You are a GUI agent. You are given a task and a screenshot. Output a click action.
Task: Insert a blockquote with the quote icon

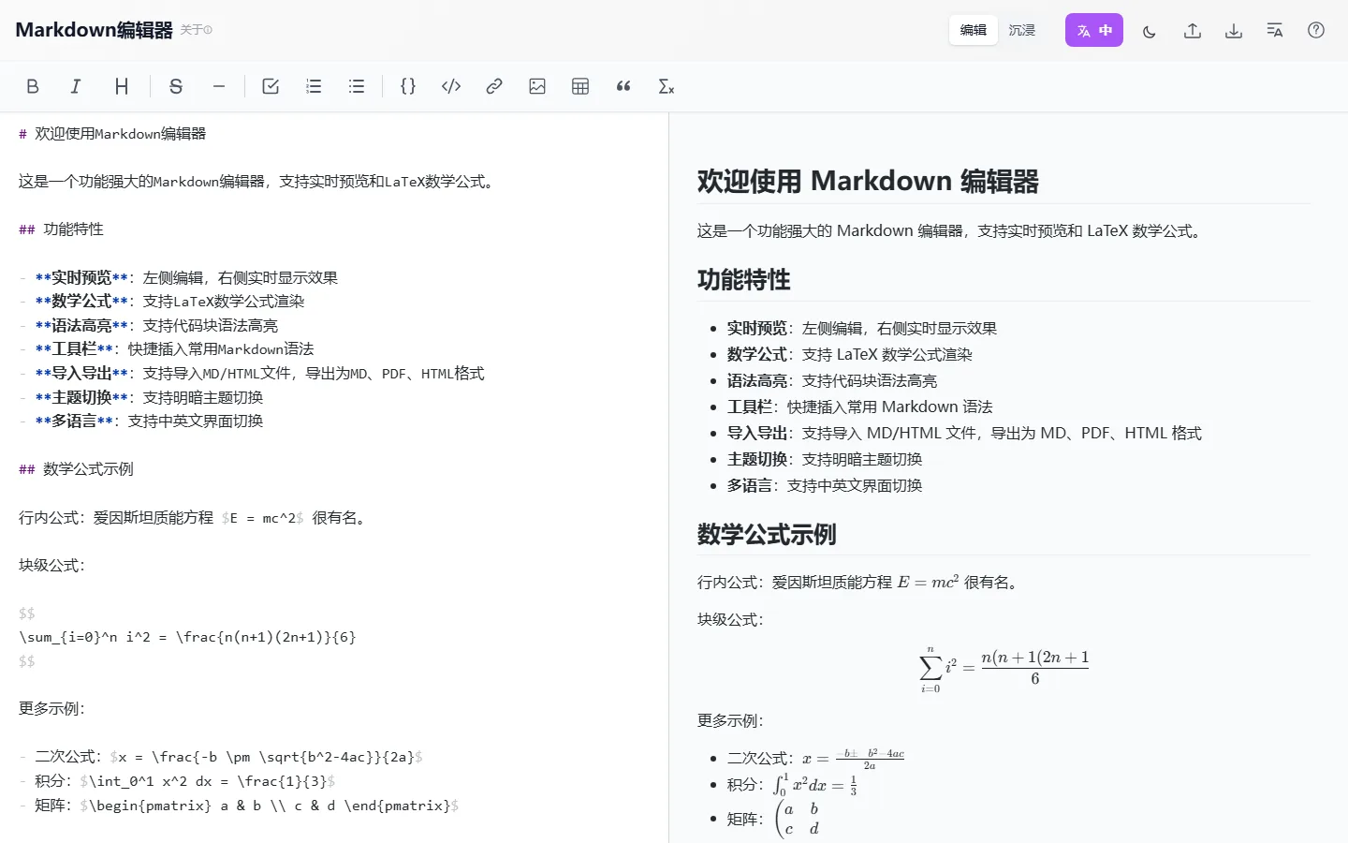tap(623, 86)
